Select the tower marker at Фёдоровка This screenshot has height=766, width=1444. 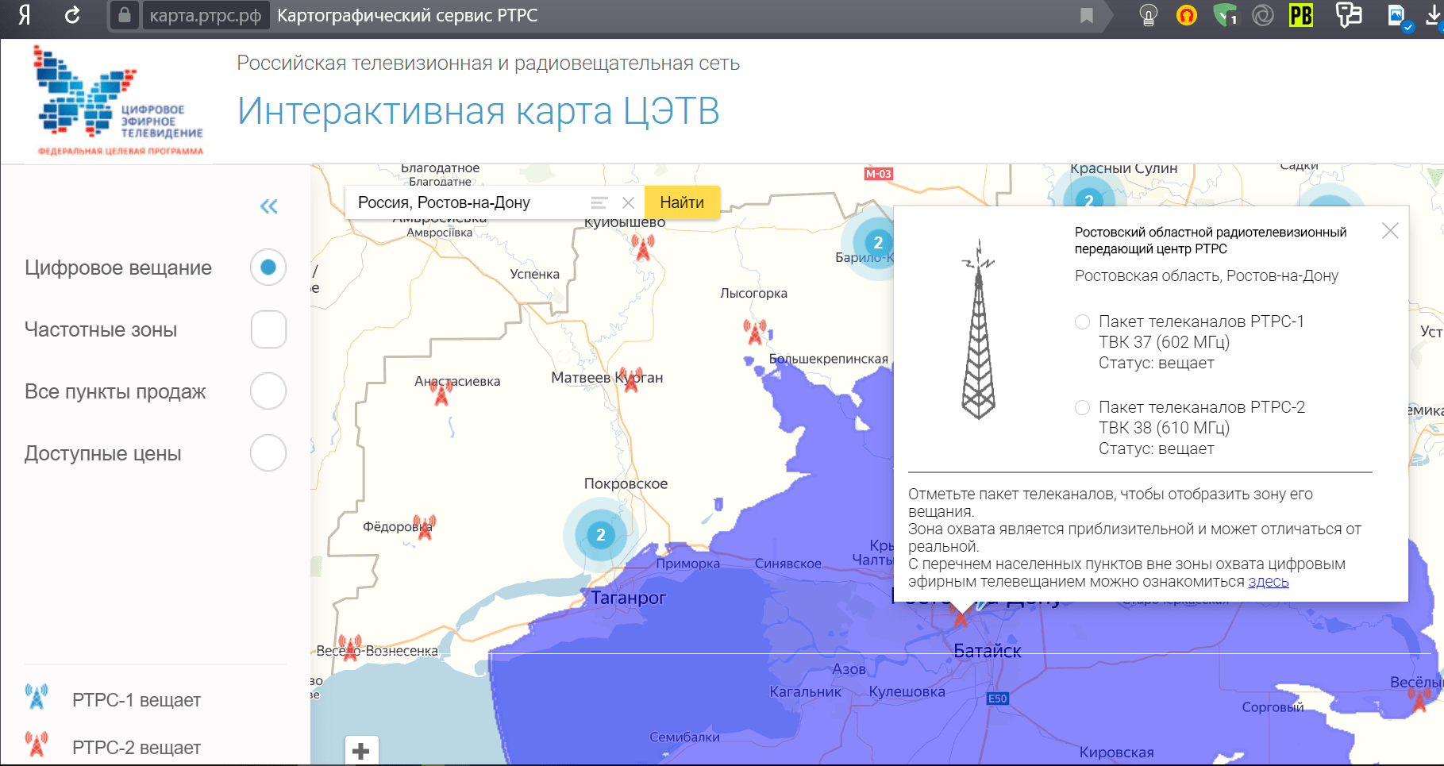(425, 527)
